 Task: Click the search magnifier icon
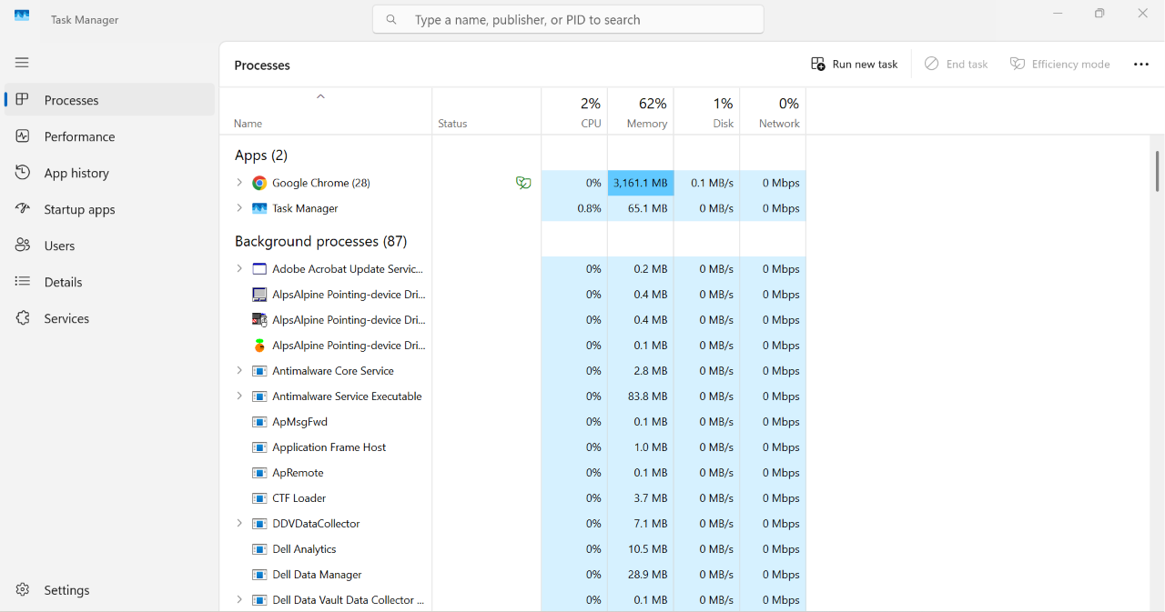pyautogui.click(x=391, y=19)
